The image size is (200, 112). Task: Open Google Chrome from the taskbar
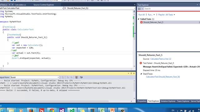click(52, 110)
